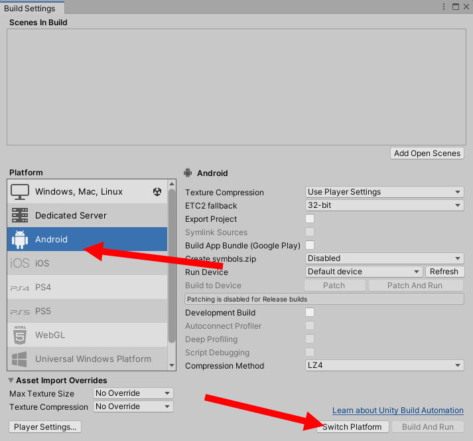This screenshot has width=473, height=441.
Task: Maximize the Build Settings window
Action: (456, 7)
